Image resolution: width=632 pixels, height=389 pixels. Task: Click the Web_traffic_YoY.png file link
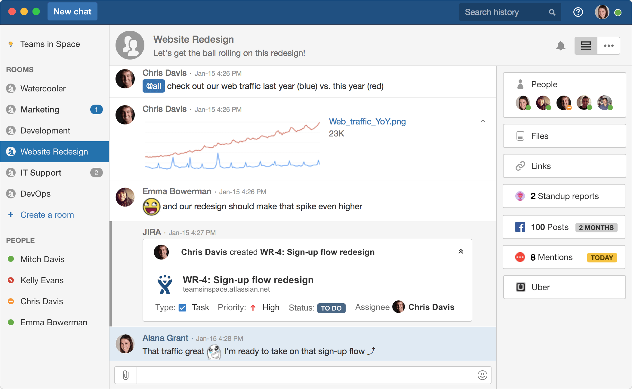coord(367,121)
